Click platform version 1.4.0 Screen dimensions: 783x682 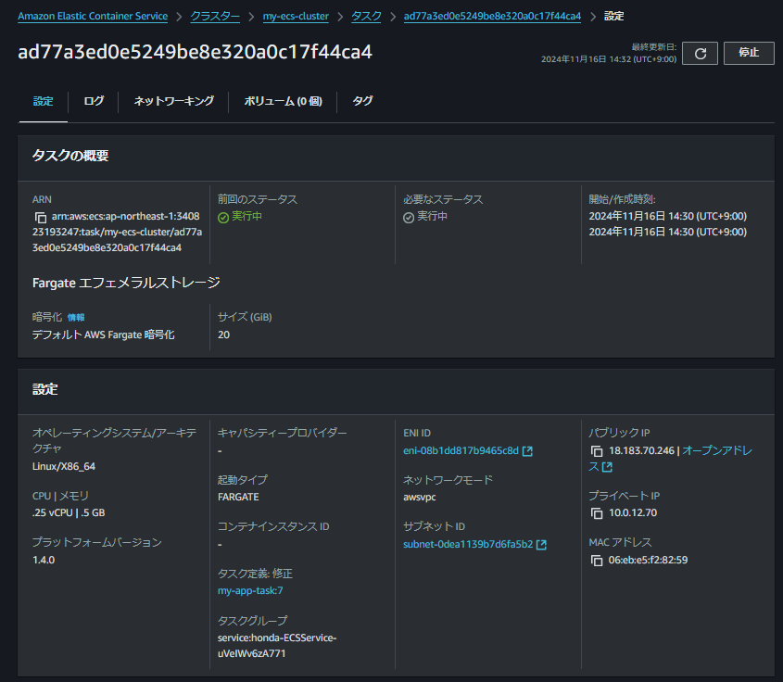(44, 561)
